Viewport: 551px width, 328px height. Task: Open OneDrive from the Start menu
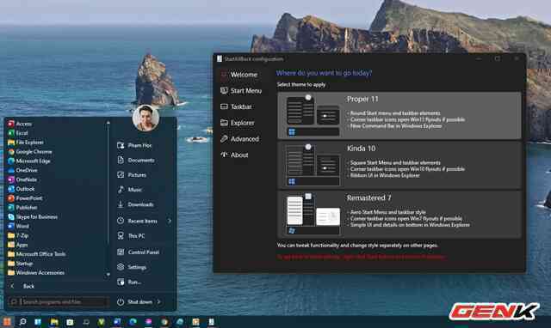(23, 170)
